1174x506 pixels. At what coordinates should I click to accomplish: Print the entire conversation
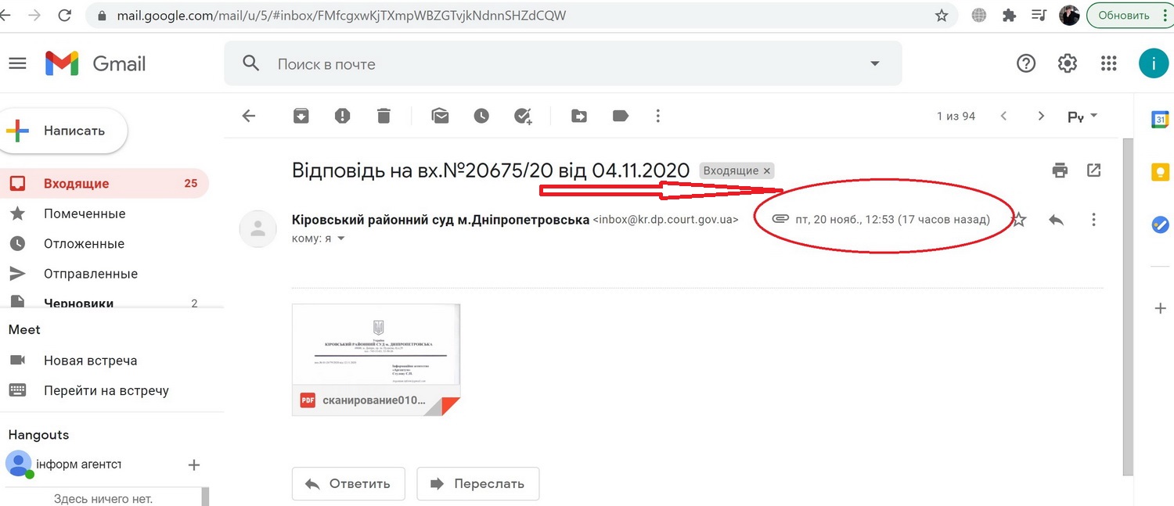coord(1060,170)
